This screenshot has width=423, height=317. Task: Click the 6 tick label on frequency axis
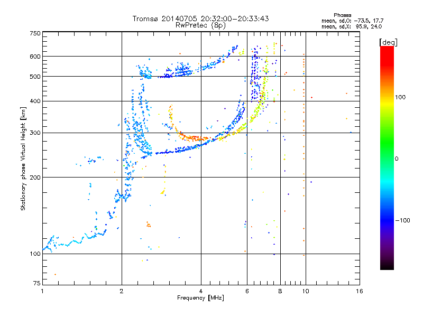click(247, 292)
